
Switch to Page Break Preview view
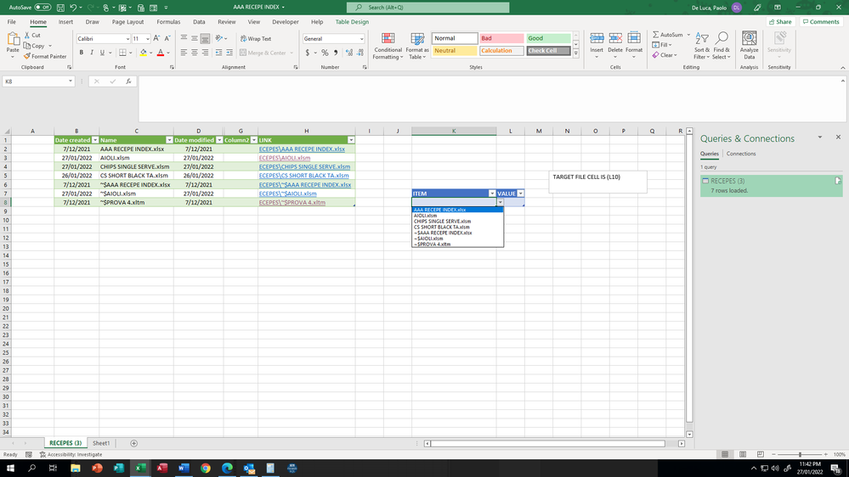[761, 454]
